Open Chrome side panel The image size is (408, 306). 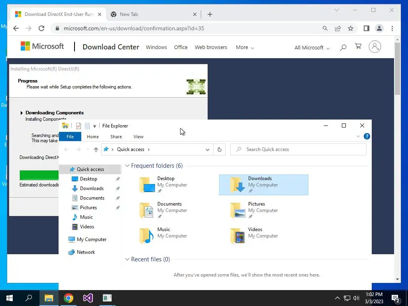367,28
